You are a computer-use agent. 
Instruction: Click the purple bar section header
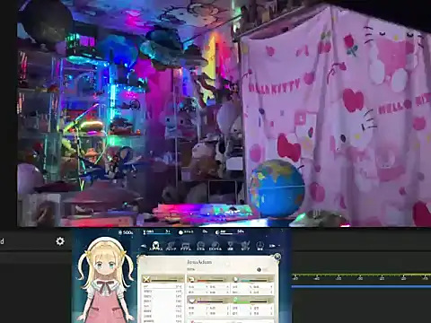point(208,300)
